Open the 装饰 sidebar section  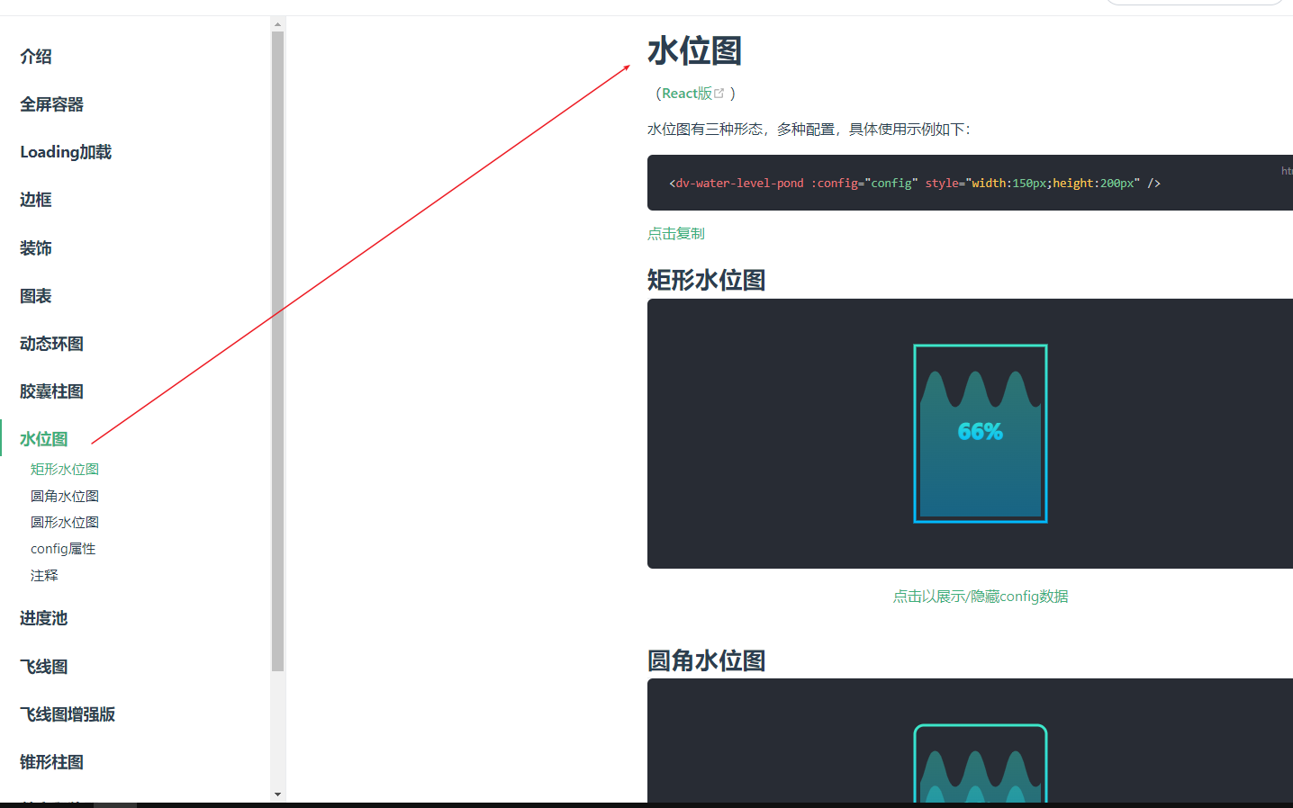click(36, 248)
